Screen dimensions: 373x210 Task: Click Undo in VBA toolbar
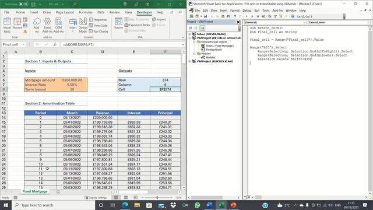(235, 16)
